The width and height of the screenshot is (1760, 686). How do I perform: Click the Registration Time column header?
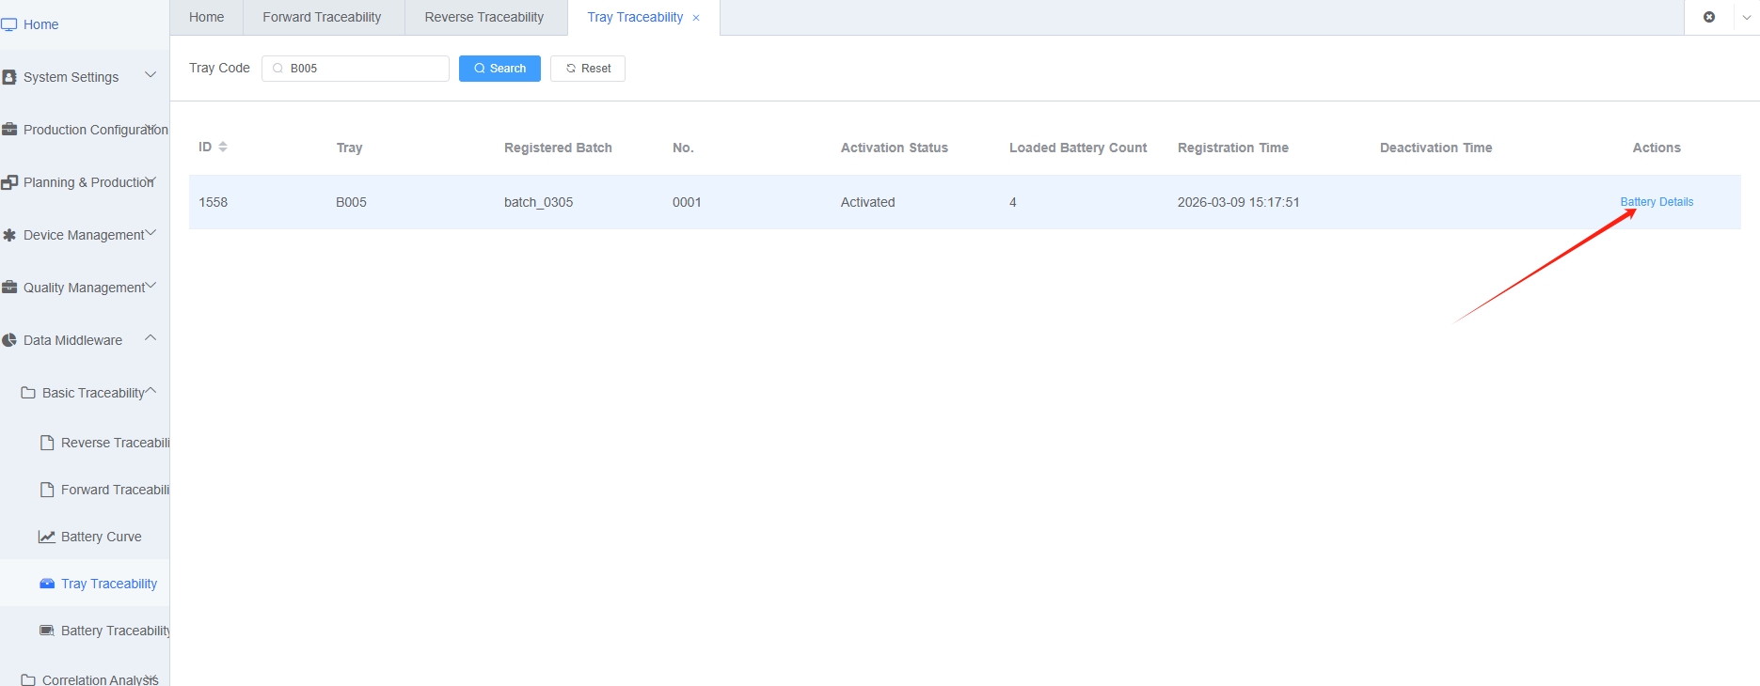click(x=1233, y=148)
